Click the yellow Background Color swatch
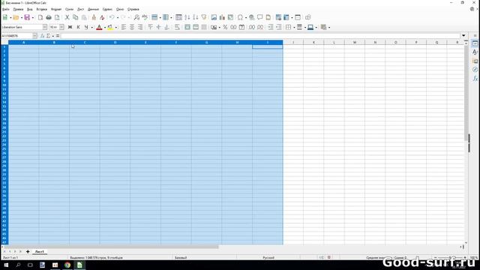 [x=110, y=27]
